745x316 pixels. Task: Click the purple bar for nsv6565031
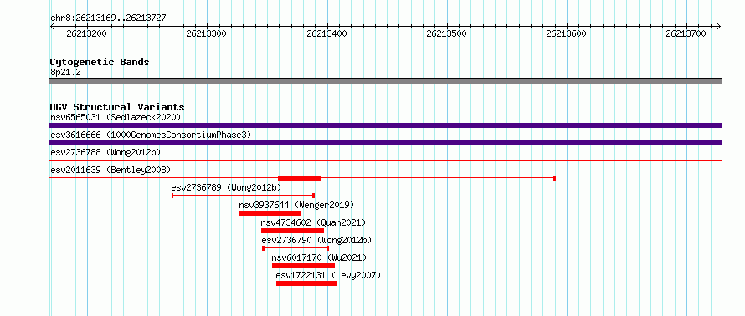385,125
